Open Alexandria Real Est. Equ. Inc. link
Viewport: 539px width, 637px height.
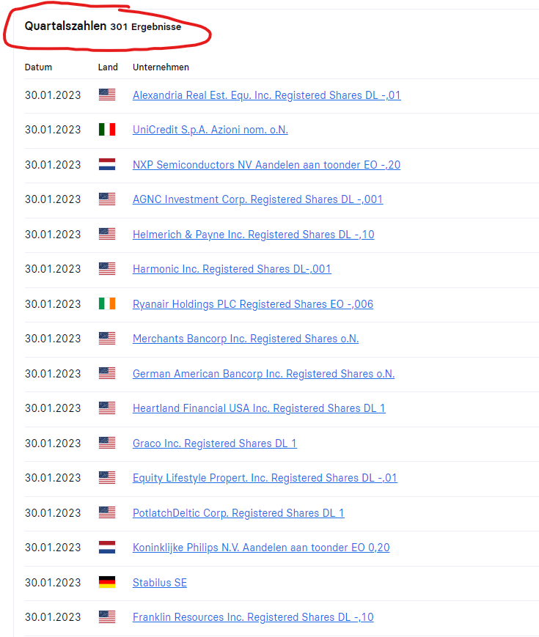tap(267, 95)
